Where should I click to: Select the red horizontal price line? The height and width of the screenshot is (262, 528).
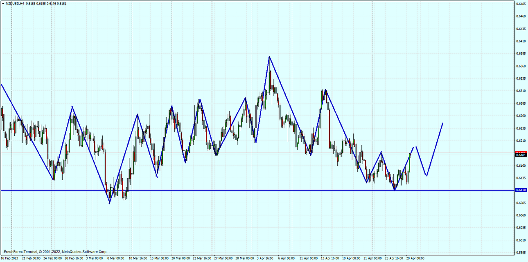click(257, 153)
